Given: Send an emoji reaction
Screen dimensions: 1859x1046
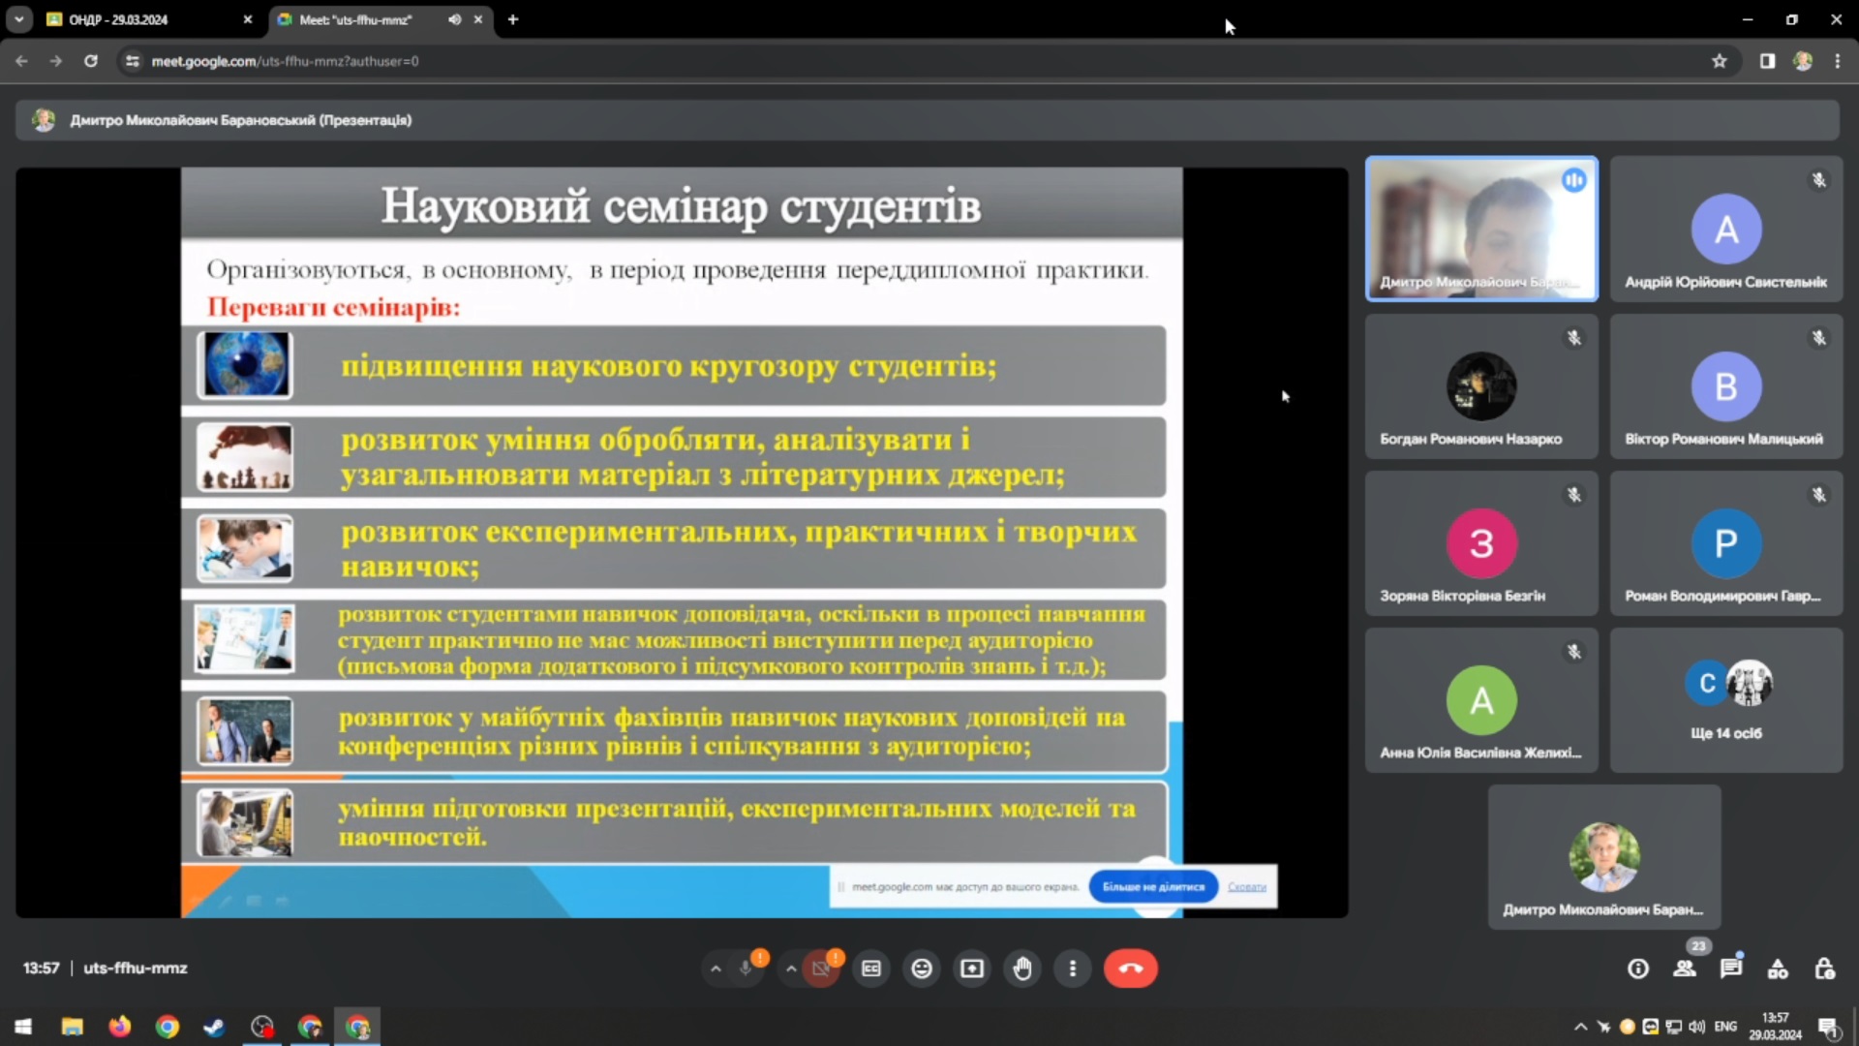Looking at the screenshot, I should [x=922, y=969].
